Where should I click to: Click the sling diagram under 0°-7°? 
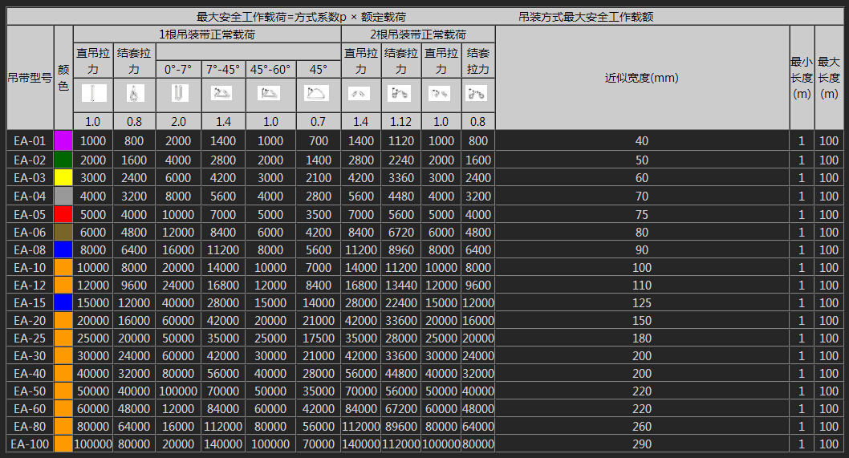click(x=177, y=94)
